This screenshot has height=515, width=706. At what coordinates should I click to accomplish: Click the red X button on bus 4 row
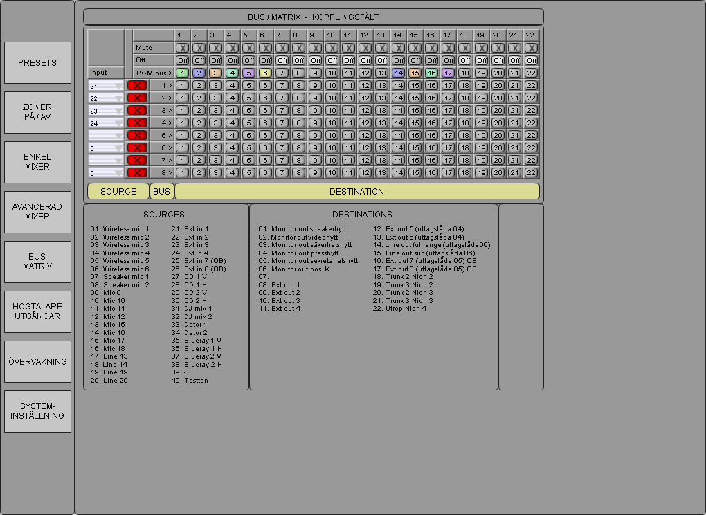click(x=138, y=123)
